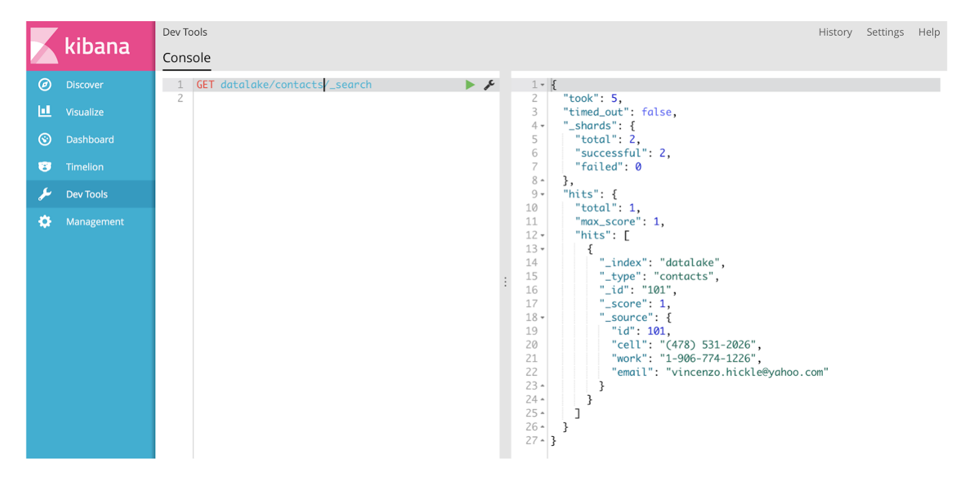Click the Management gear icon

click(x=45, y=221)
